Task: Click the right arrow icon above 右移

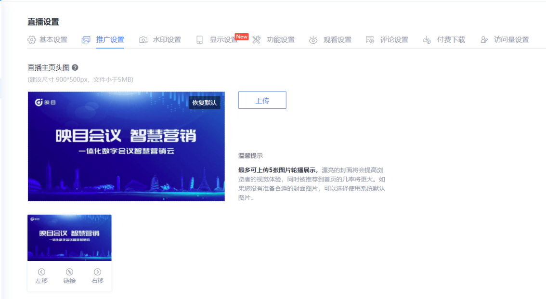Action: point(97,272)
